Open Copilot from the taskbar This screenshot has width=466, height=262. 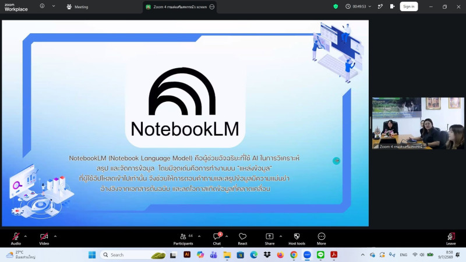[x=200, y=254]
